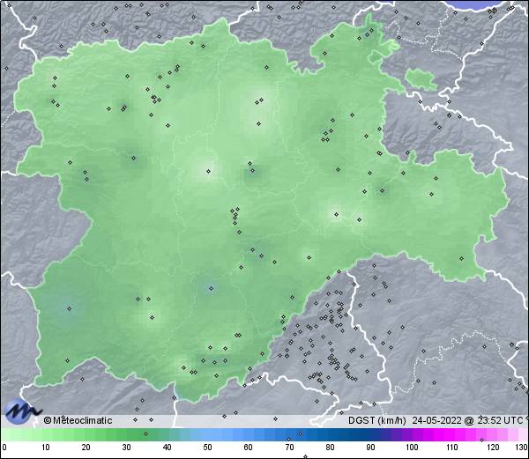The height and width of the screenshot is (459, 529).
Task: Click the scale value 100
Action: pos(412,448)
